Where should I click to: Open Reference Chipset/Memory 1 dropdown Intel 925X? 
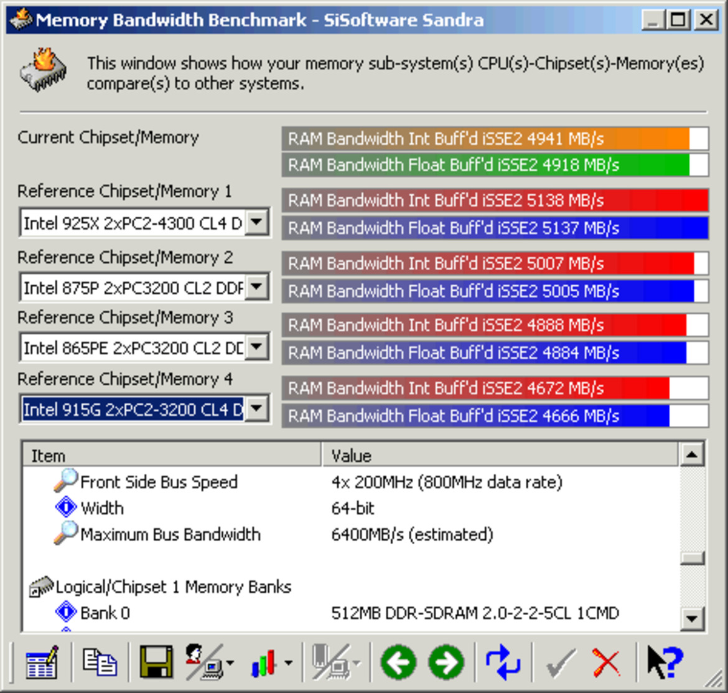145,223
